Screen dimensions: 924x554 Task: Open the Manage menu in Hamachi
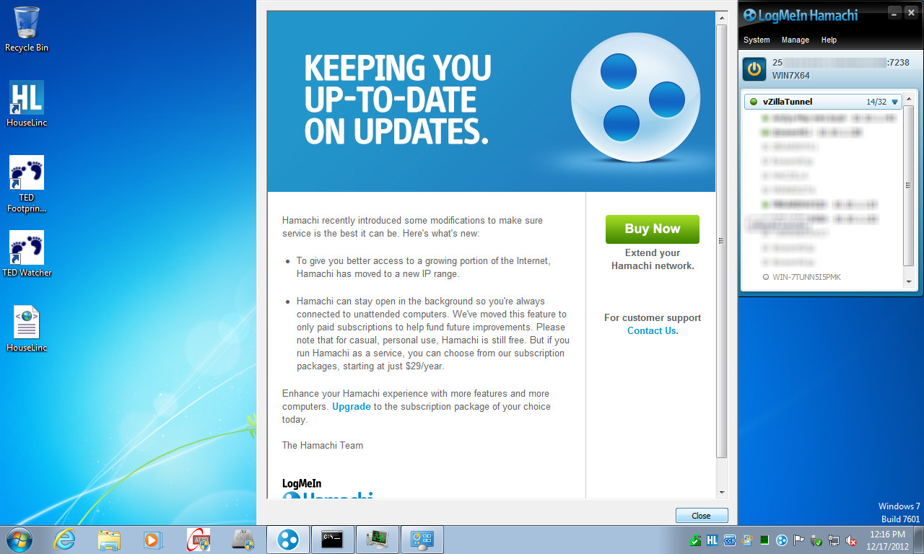pyautogui.click(x=795, y=40)
